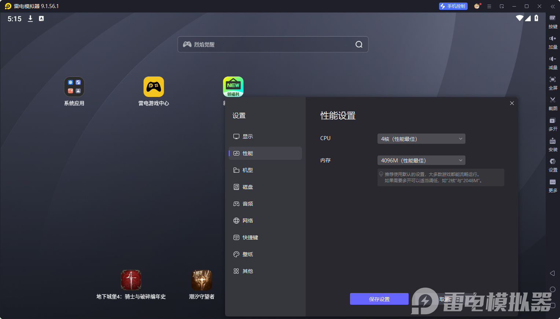The image size is (560, 319).
Task: Take a screenshot with 截图 icon
Action: pos(553,100)
